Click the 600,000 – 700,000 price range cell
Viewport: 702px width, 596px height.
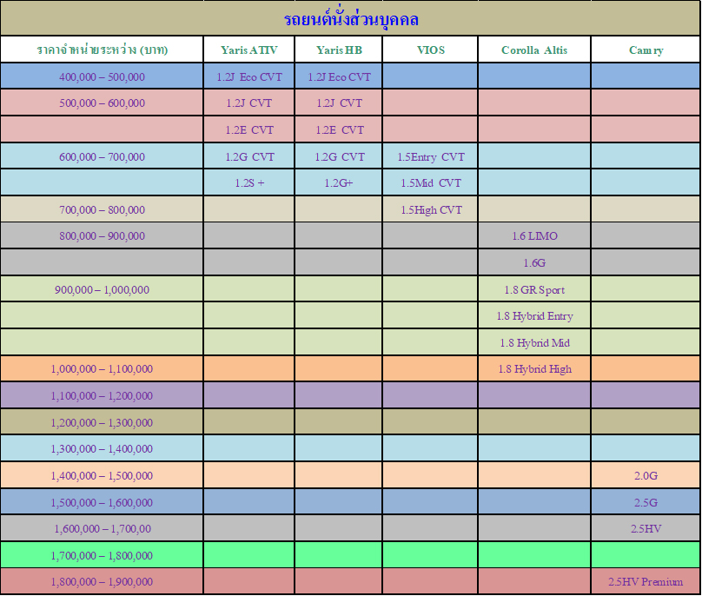(102, 156)
